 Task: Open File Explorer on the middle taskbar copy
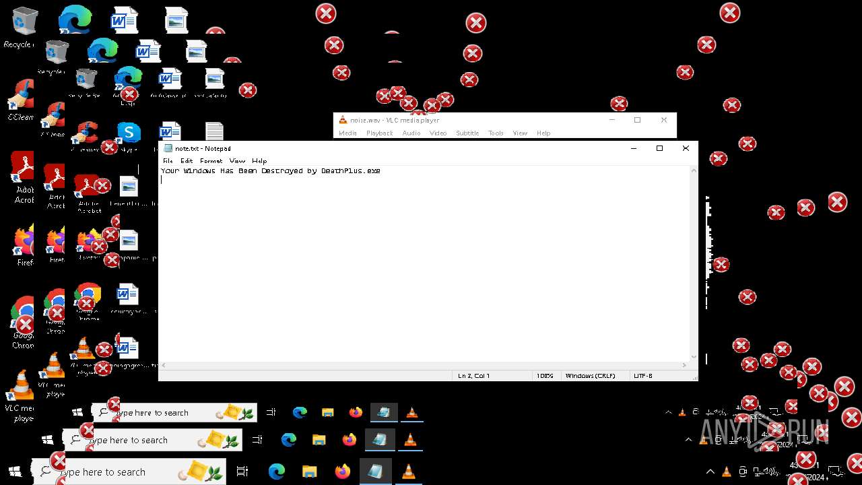[x=319, y=440]
